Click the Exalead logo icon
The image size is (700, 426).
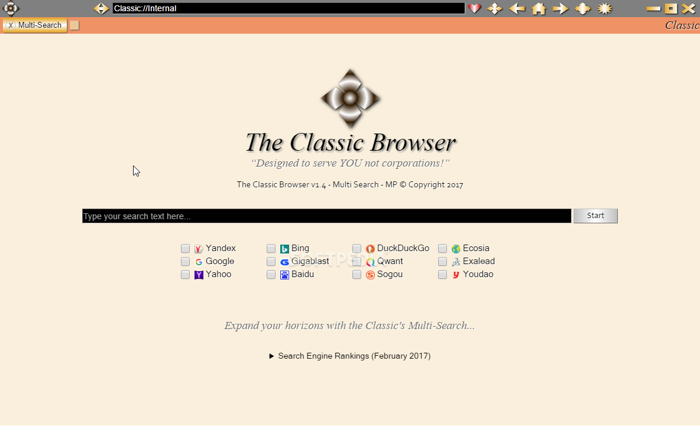[x=456, y=262]
